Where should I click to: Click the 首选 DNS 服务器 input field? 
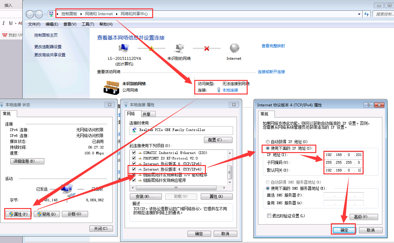click(343, 195)
